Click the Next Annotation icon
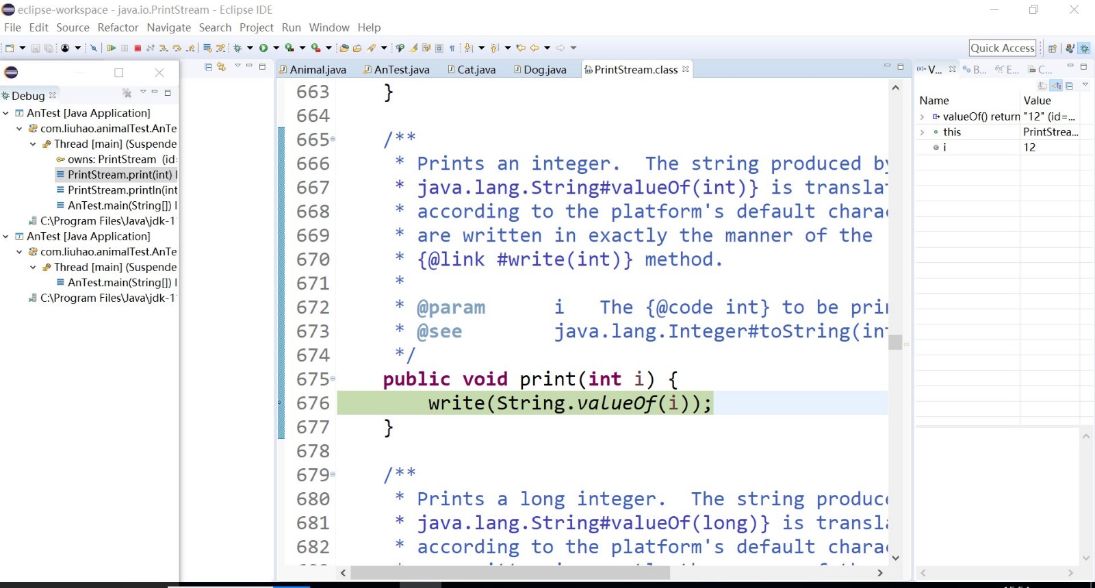The height and width of the screenshot is (588, 1095). coord(468,48)
